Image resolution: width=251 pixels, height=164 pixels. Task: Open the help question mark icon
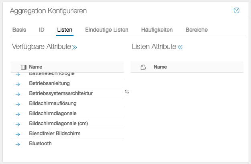coord(237,10)
